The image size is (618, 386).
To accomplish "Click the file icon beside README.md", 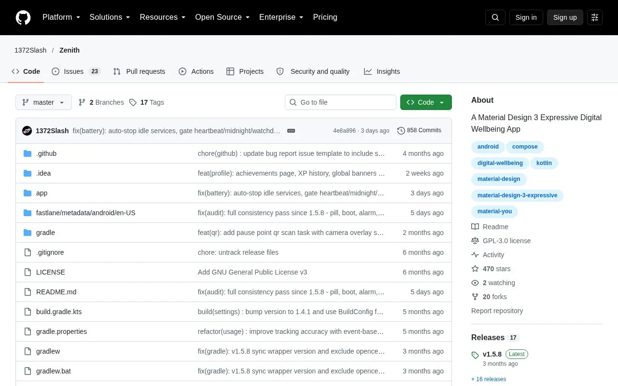I will [x=28, y=292].
